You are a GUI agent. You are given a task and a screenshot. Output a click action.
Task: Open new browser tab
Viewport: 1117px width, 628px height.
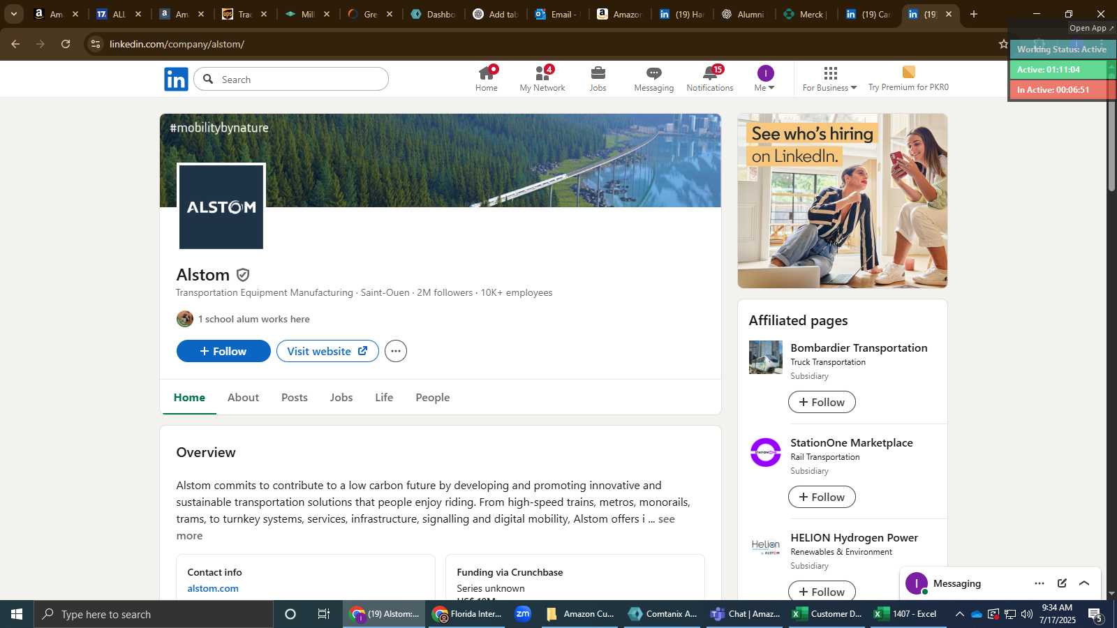[x=974, y=14]
